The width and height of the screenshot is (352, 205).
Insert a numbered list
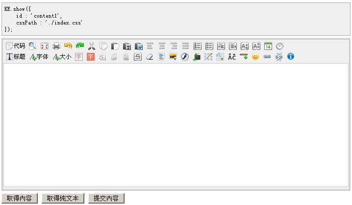pos(198,46)
